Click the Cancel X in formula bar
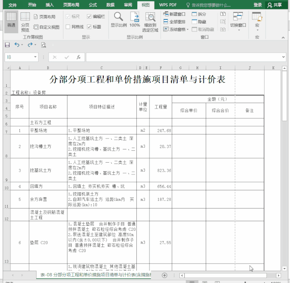Viewport: 290px width, 283px height. click(55, 57)
